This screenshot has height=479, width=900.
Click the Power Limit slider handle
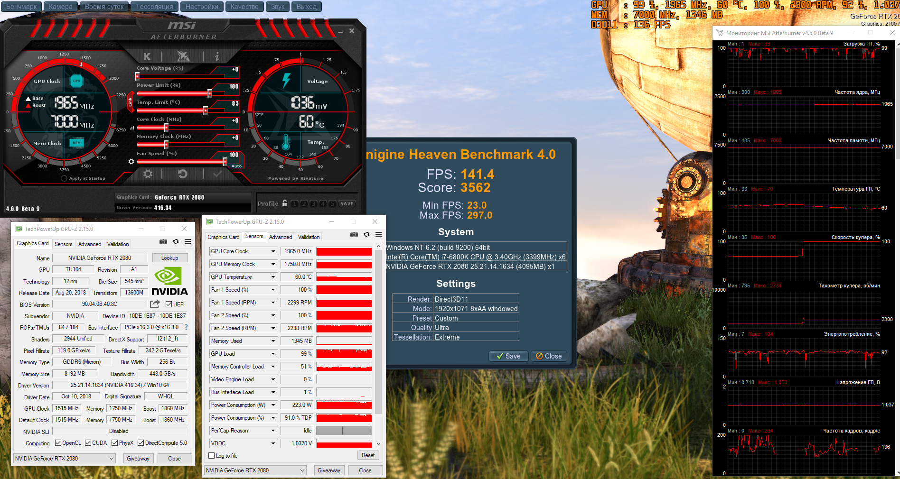click(x=210, y=93)
